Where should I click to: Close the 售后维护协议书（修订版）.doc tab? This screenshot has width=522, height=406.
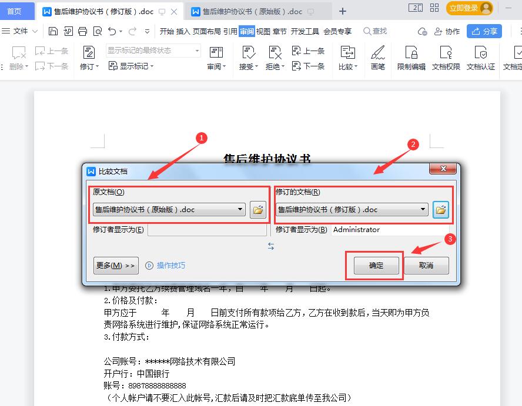[x=174, y=12]
